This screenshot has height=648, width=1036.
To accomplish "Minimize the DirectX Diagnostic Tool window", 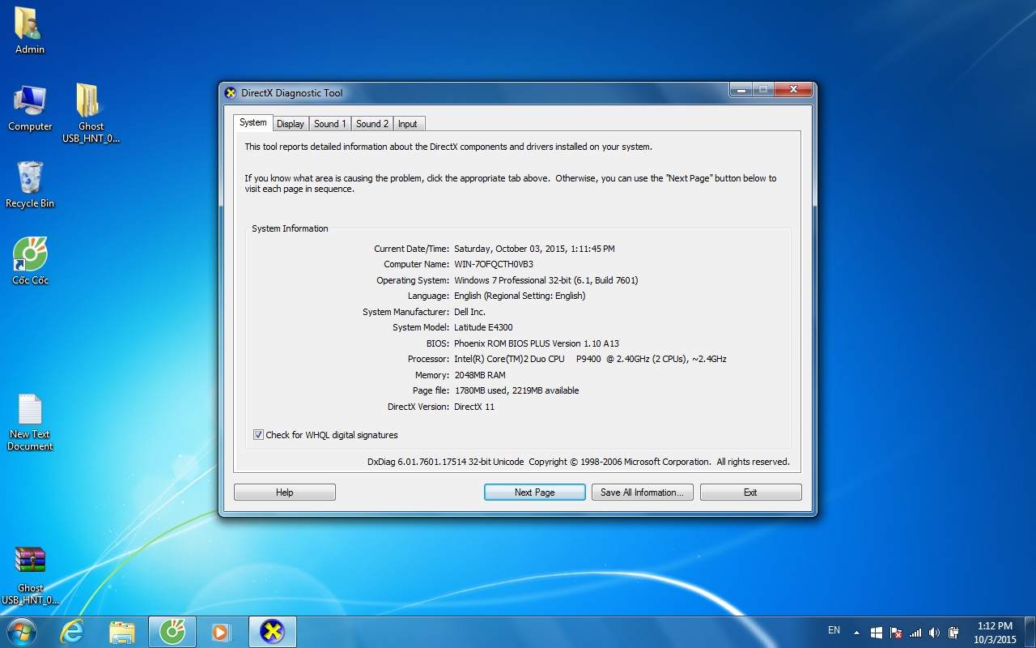I will (741, 89).
